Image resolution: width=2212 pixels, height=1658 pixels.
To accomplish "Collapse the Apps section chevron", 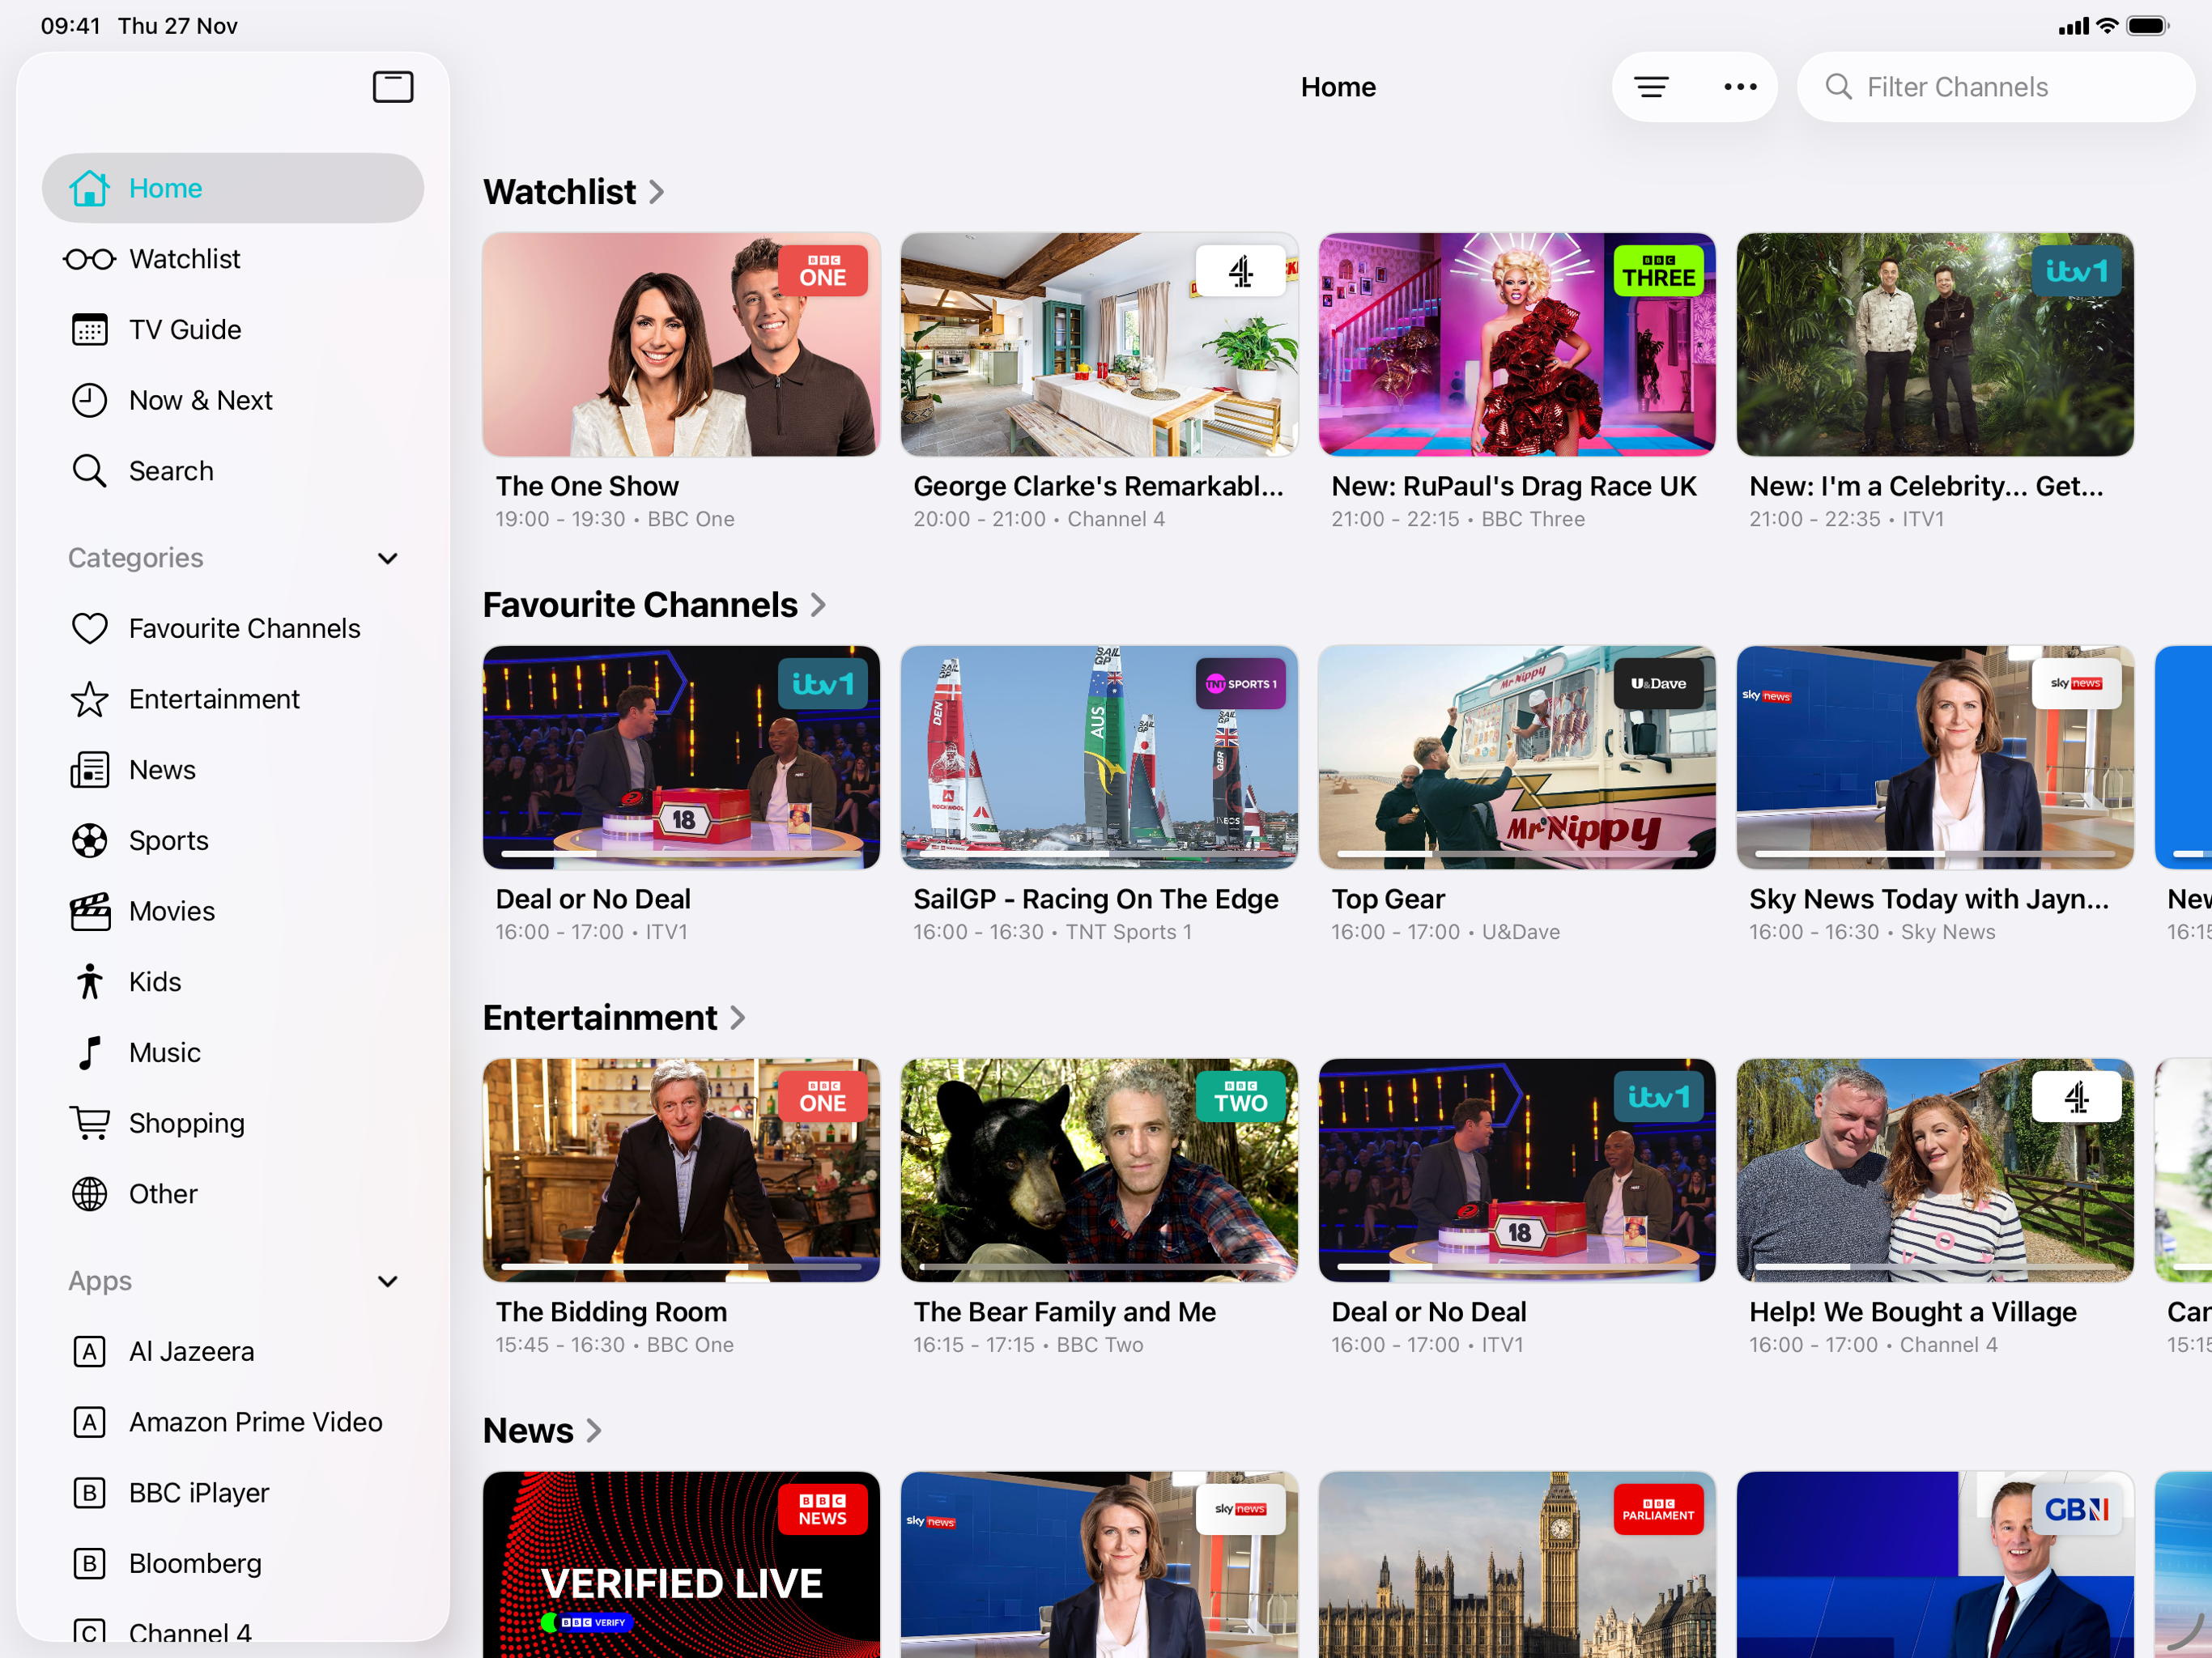I will click(388, 1281).
